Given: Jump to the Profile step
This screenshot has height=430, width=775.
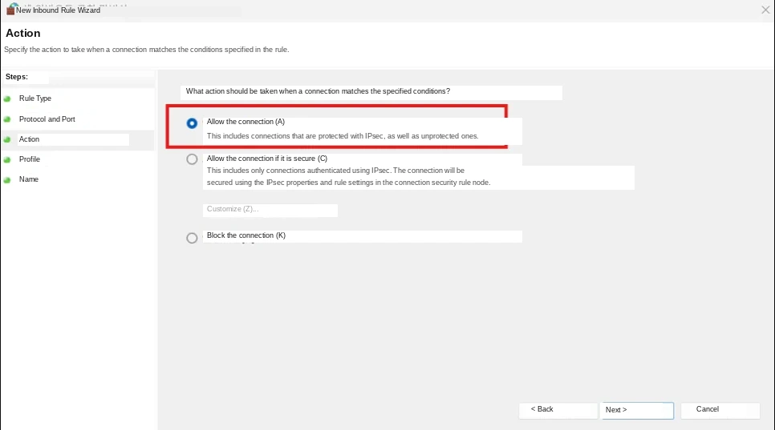Looking at the screenshot, I should [30, 159].
